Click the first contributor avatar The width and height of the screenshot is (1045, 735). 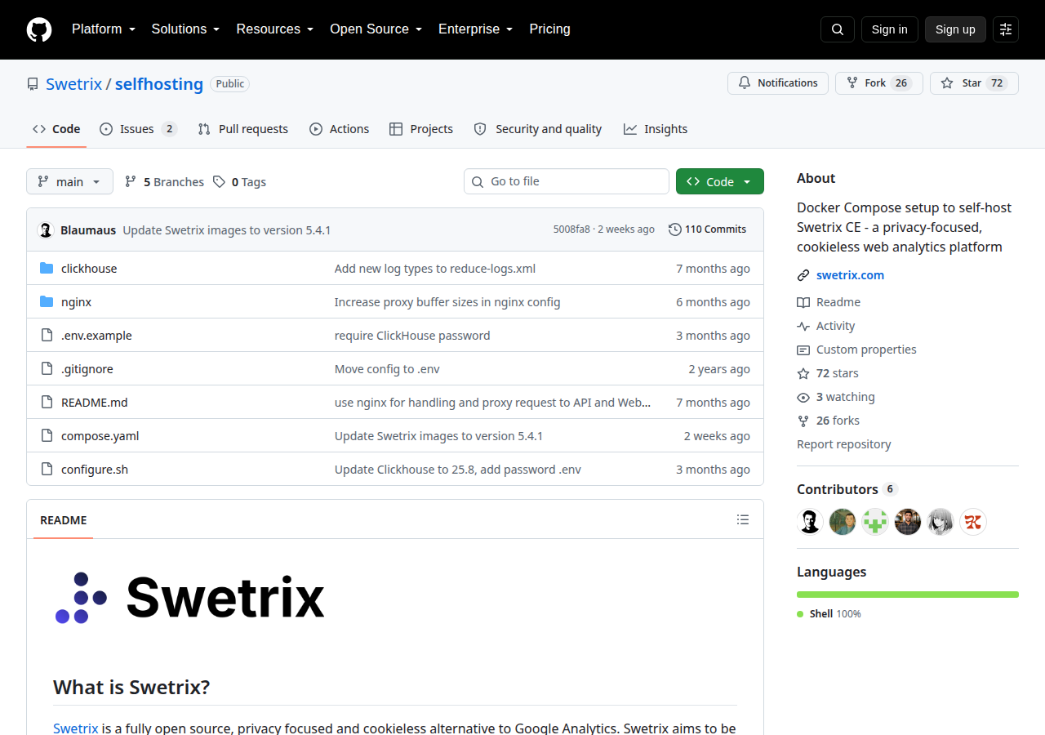[x=810, y=521]
